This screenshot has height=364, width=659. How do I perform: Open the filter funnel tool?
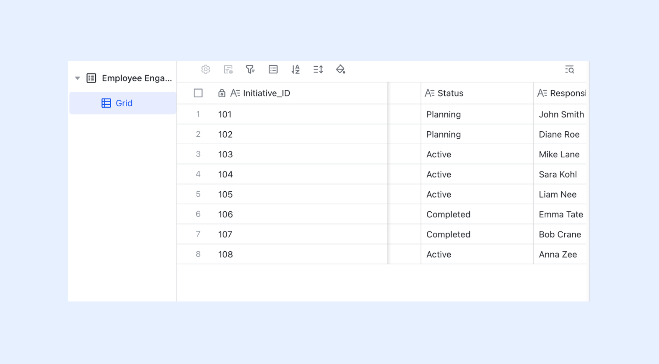tap(250, 70)
